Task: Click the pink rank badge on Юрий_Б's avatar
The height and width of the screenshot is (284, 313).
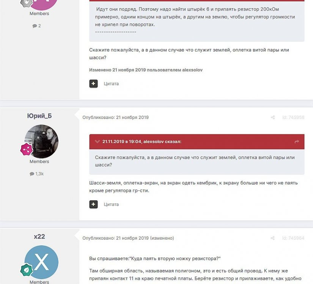Action: click(x=26, y=149)
